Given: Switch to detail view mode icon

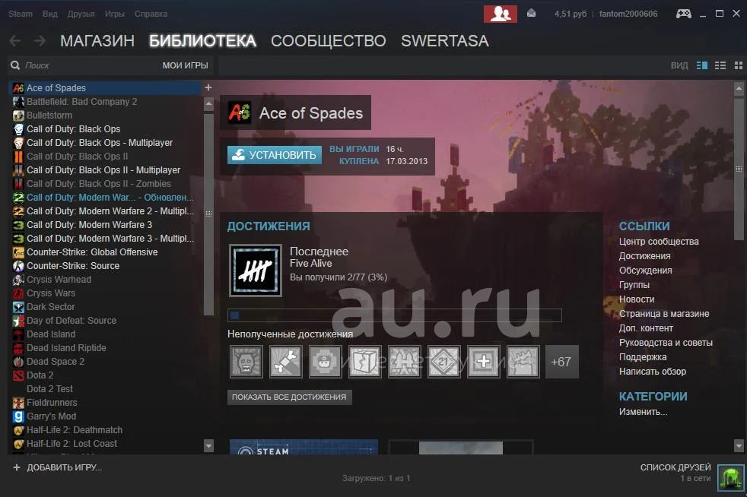Looking at the screenshot, I should point(702,65).
